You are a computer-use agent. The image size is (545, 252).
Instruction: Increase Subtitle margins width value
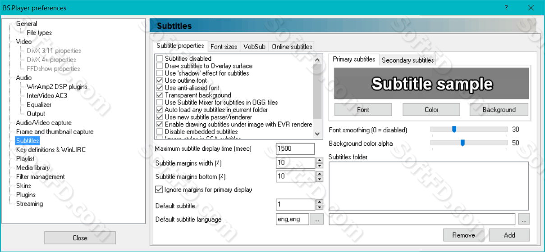(319, 160)
